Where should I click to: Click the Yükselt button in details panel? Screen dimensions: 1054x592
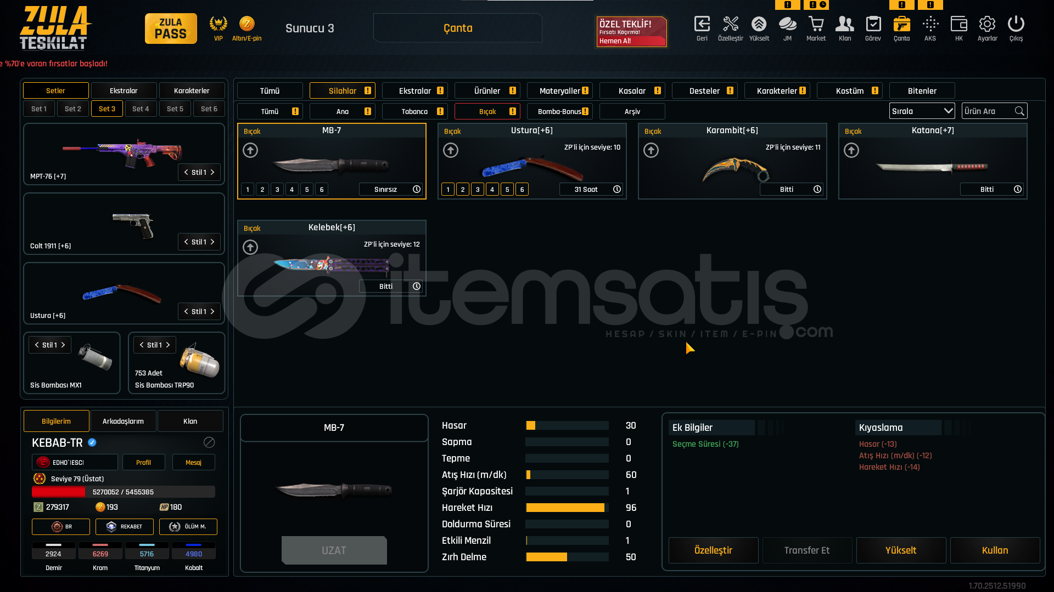pyautogui.click(x=901, y=550)
